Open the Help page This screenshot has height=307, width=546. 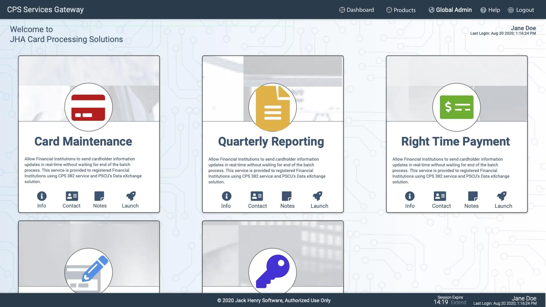coord(490,10)
